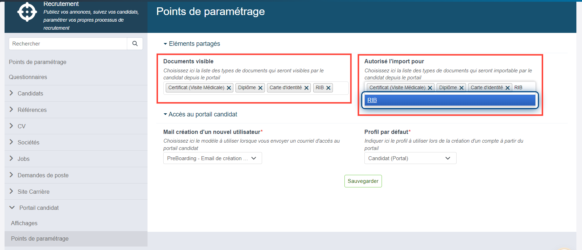
Task: Remove RIB tag from Documents visible
Action: [328, 88]
